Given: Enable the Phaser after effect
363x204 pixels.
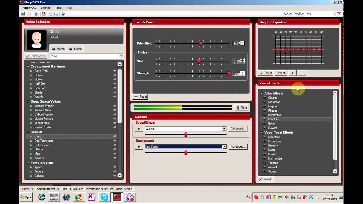Looking at the screenshot, I should point(273,110).
